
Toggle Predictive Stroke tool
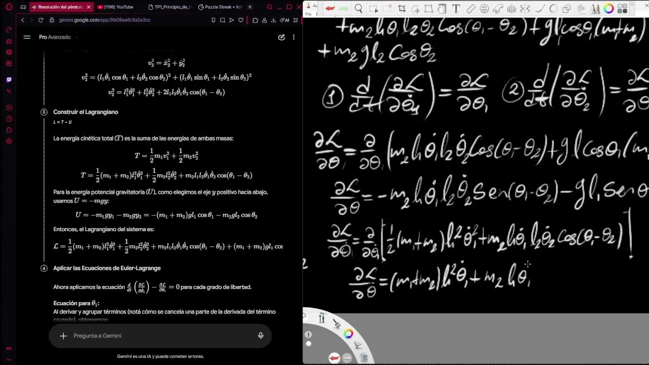coord(553,9)
